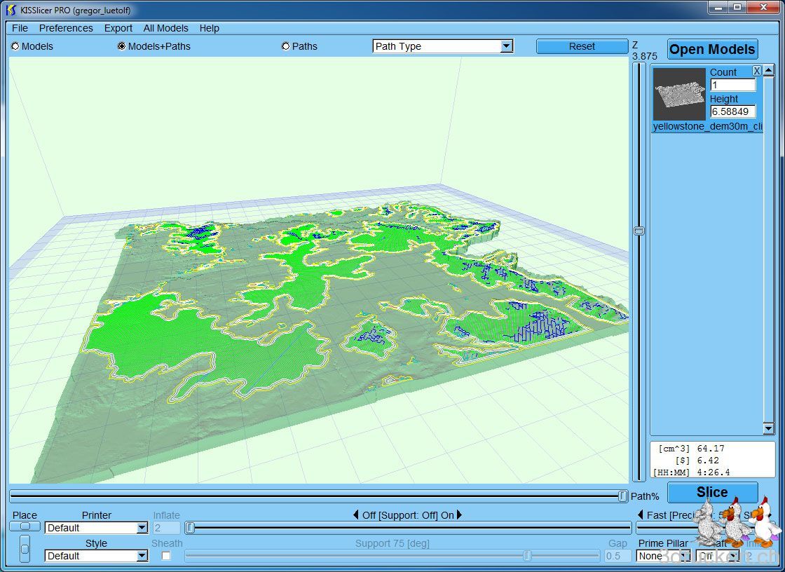Click the Inflate value field
Viewport: 785px width, 572px height.
[x=166, y=527]
